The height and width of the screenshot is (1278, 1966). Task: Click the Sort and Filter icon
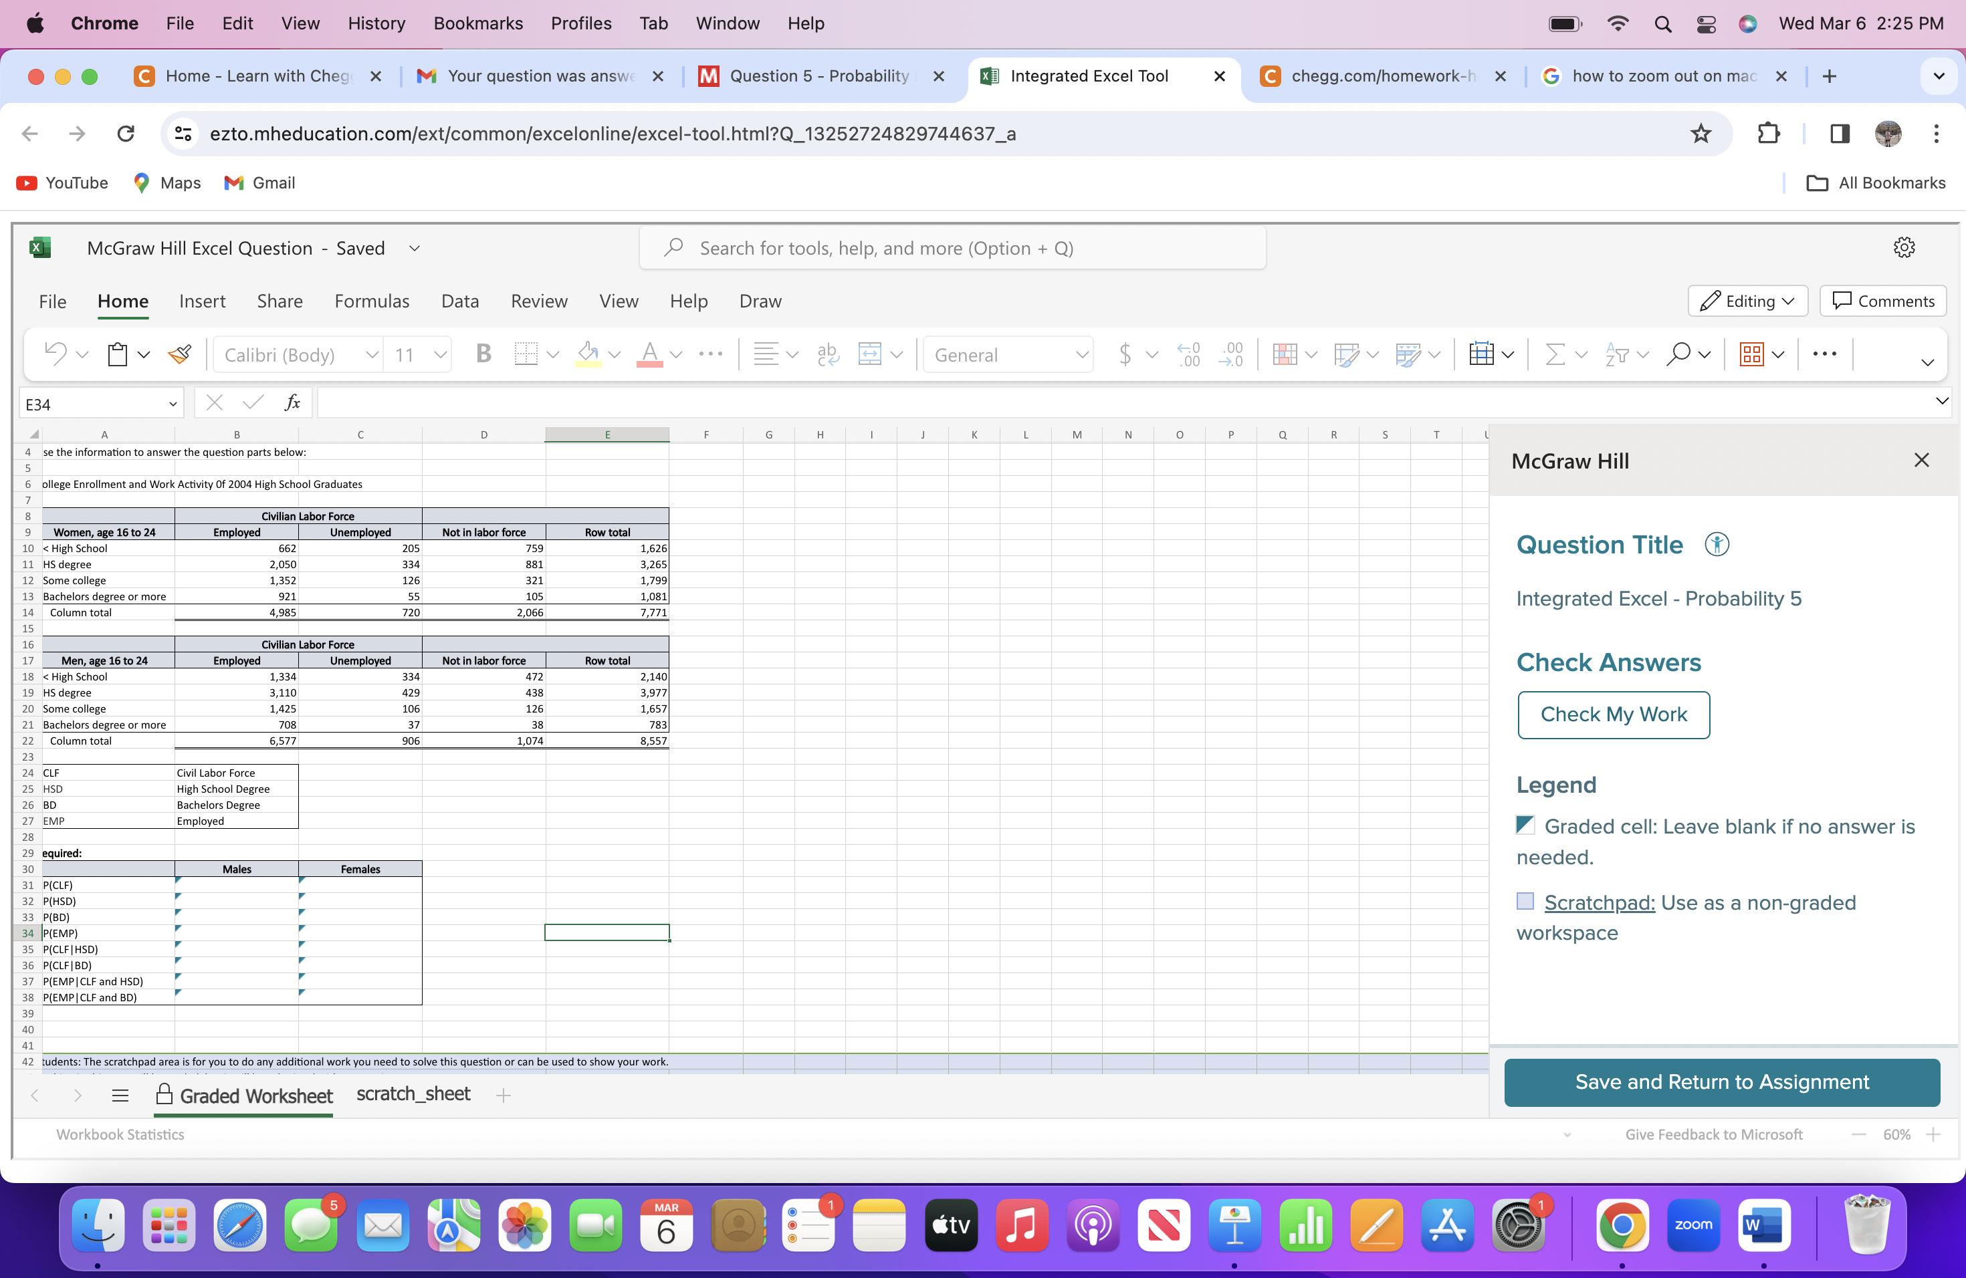coord(1616,354)
